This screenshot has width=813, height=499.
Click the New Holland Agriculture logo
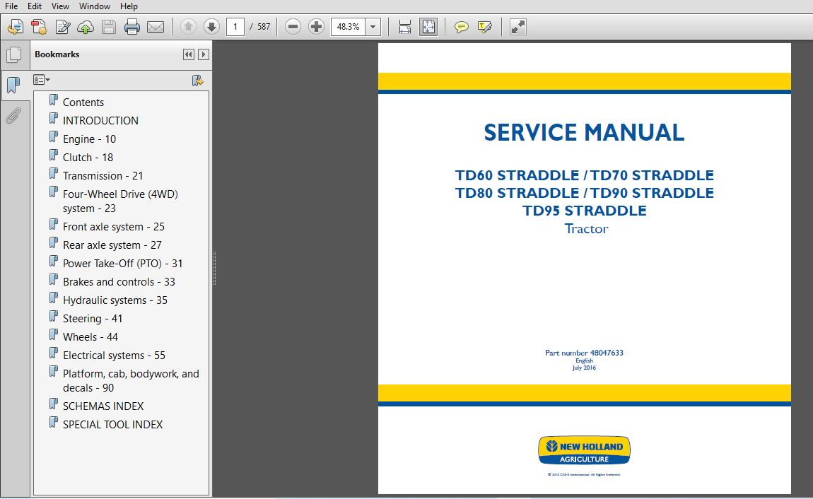click(584, 450)
